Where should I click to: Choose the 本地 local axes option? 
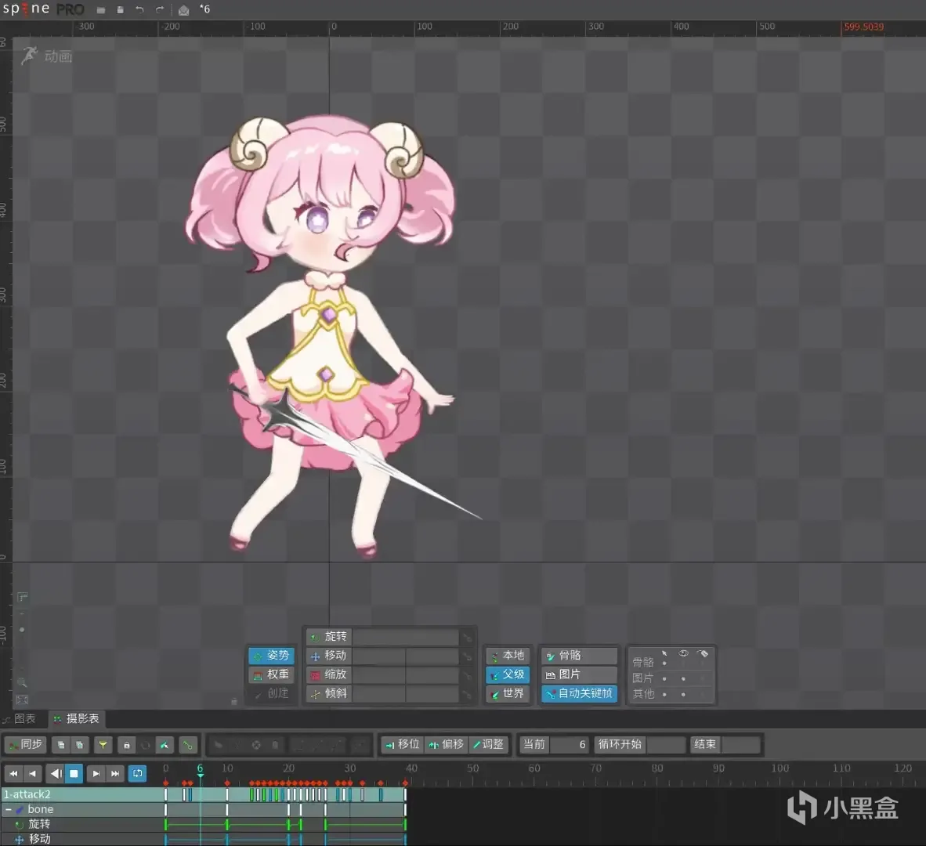(x=508, y=656)
